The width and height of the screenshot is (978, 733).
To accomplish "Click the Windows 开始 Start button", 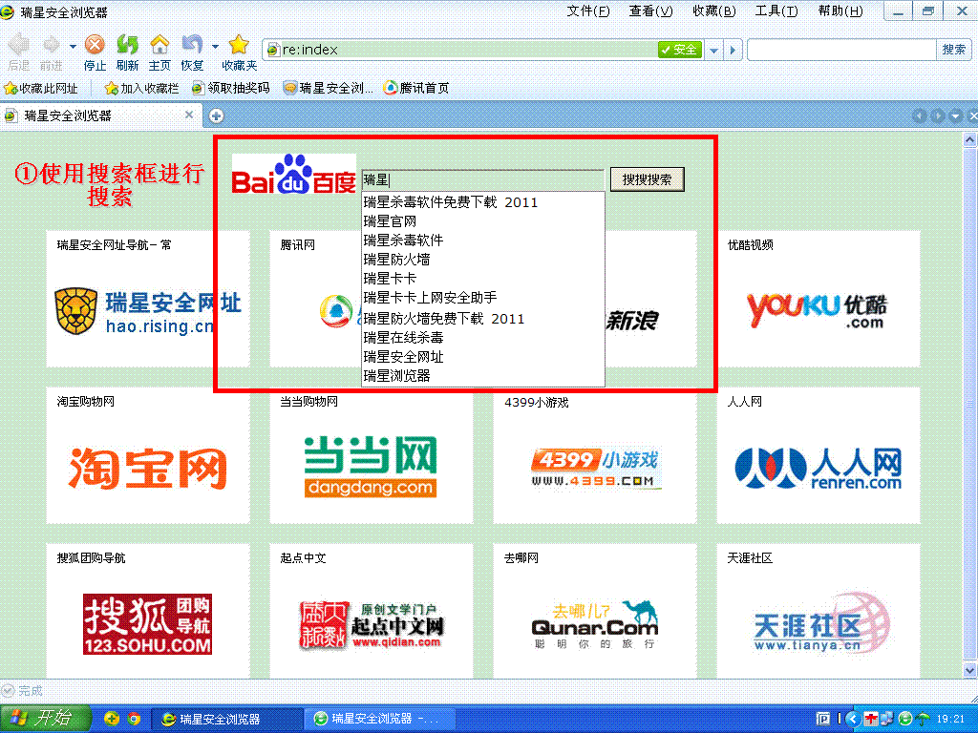I will point(45,719).
